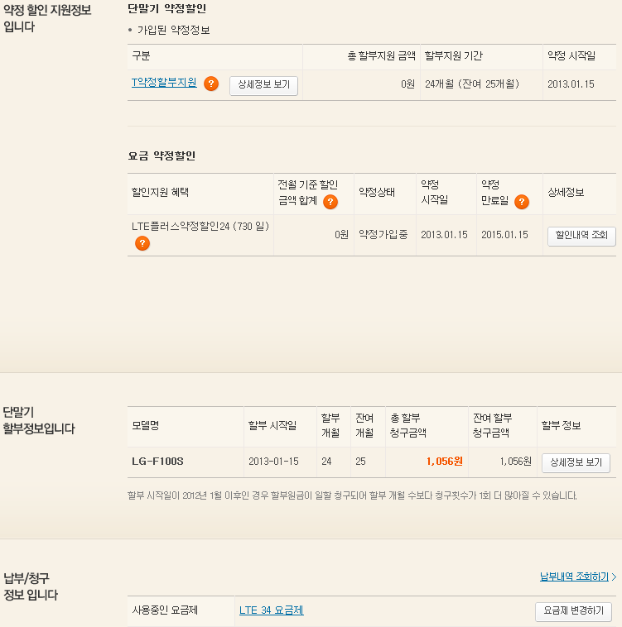
Task: Click the 2013-01-15 installment start date
Action: pos(274,462)
